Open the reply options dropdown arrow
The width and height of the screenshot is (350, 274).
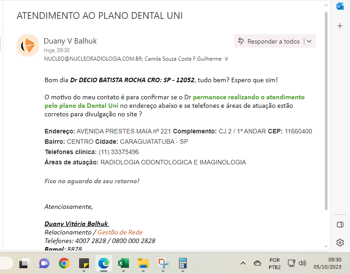pyautogui.click(x=310, y=41)
